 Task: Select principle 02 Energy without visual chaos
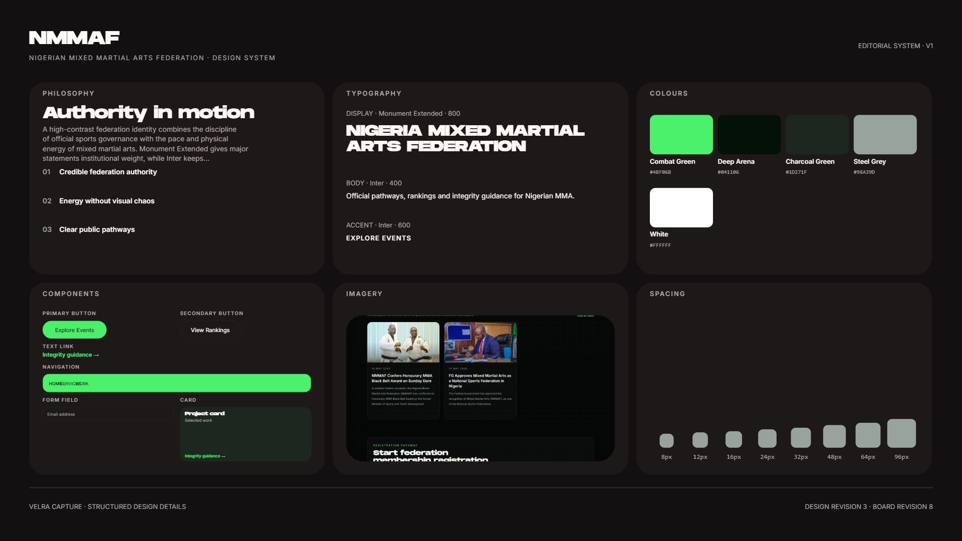click(x=99, y=201)
